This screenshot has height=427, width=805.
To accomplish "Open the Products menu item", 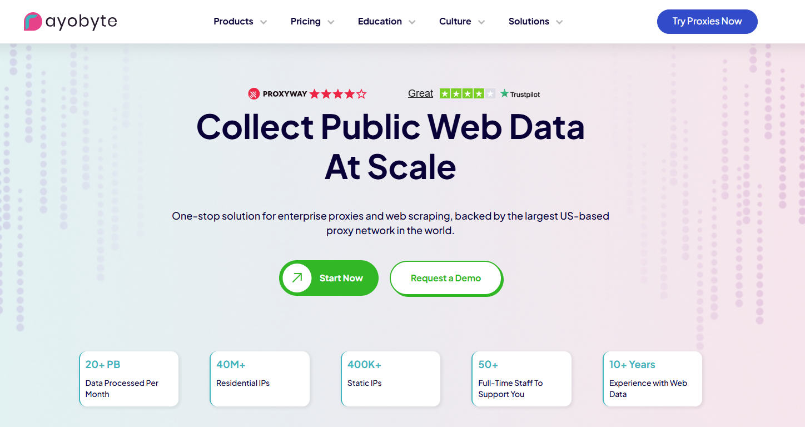I will pyautogui.click(x=233, y=22).
